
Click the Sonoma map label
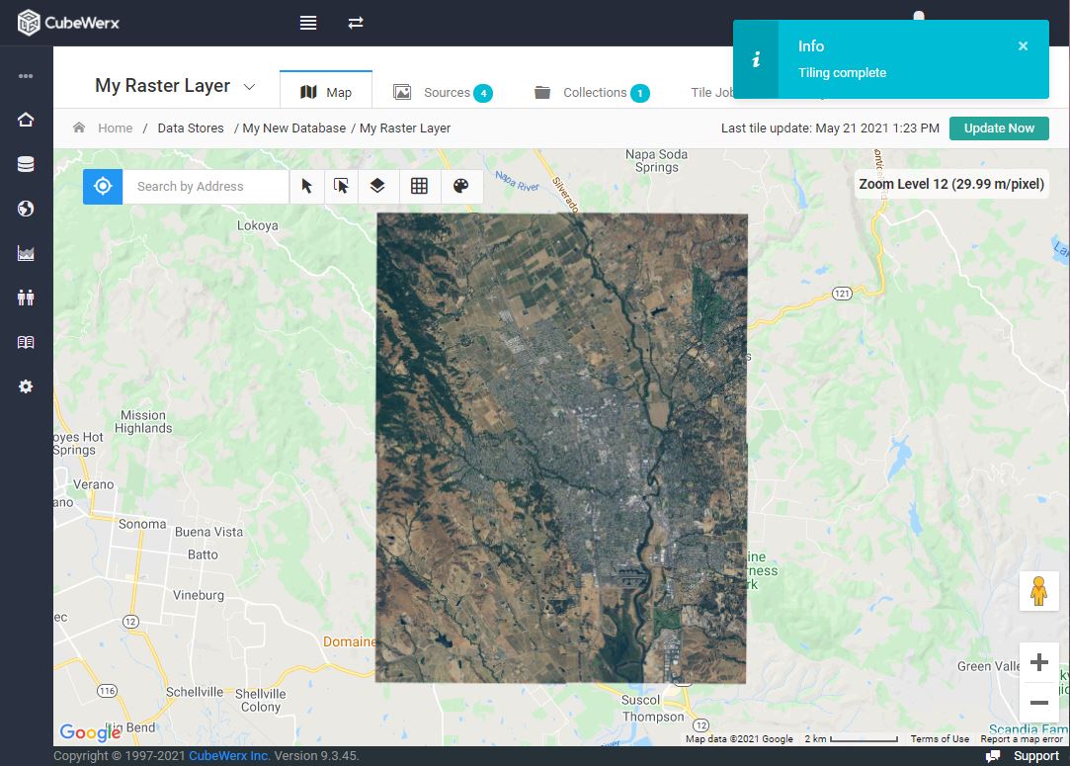142,524
